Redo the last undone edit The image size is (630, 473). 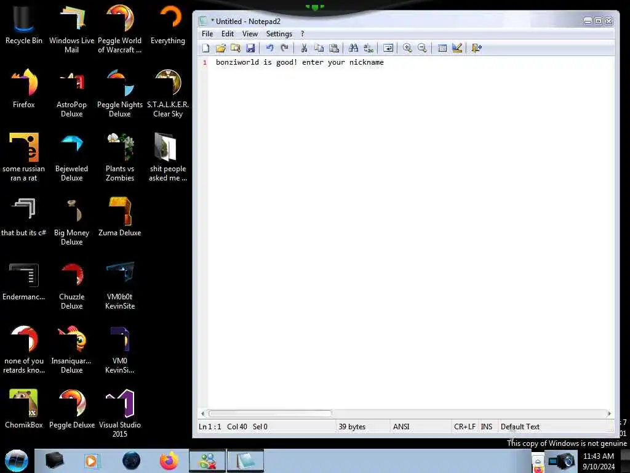pyautogui.click(x=284, y=48)
